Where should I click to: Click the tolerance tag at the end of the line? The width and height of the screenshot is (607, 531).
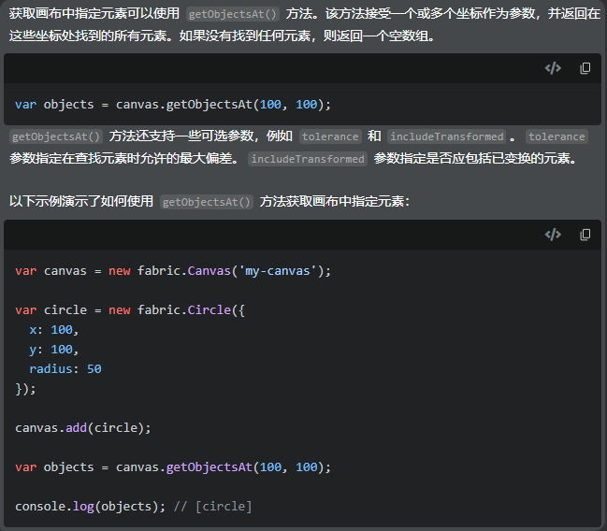[556, 136]
